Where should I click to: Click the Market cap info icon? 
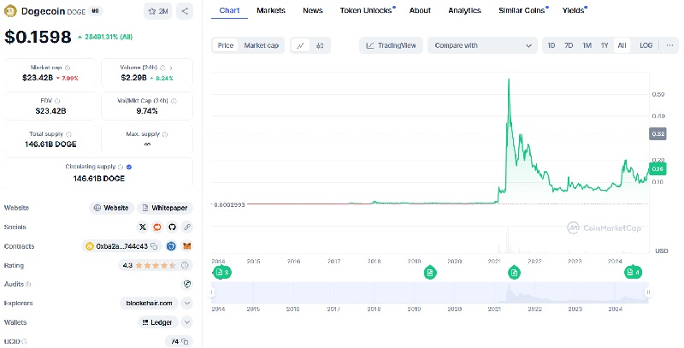click(68, 68)
